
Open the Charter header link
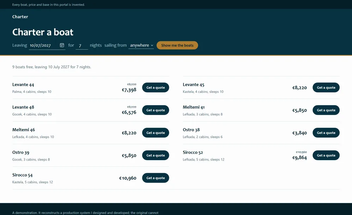20,17
